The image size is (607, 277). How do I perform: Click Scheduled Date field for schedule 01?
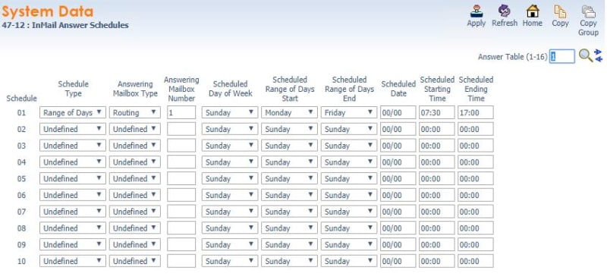click(x=398, y=113)
